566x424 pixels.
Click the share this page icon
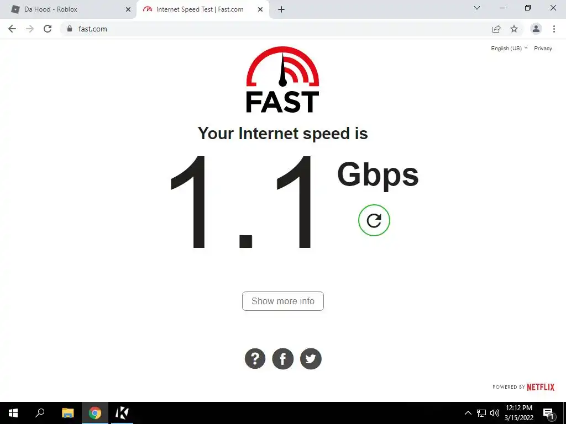pos(496,29)
